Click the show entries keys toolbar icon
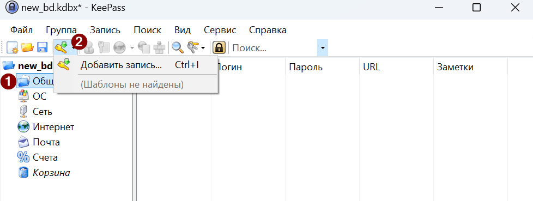533x201 pixels. pyautogui.click(x=193, y=48)
